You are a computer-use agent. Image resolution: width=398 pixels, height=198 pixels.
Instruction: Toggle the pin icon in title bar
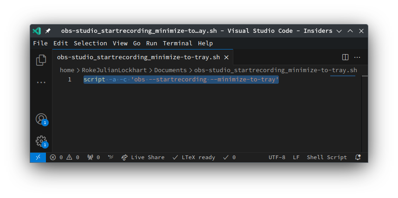point(48,31)
